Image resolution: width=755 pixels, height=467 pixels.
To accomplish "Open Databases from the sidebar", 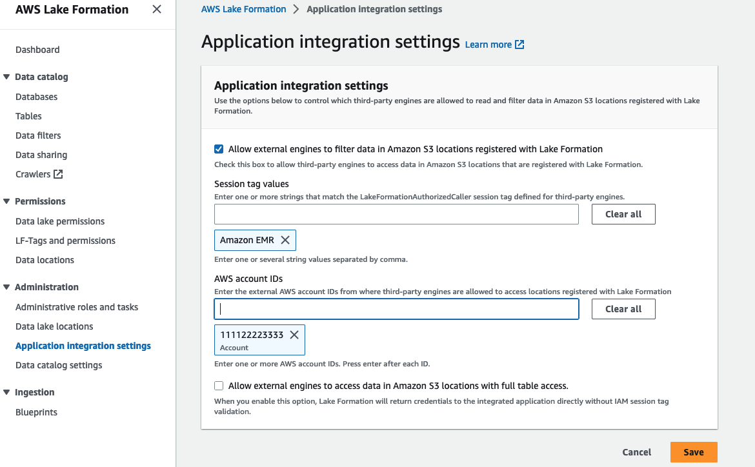I will [36, 96].
